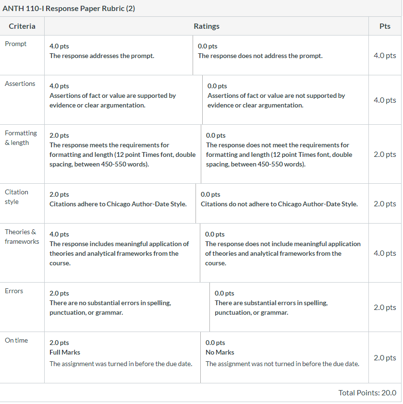
Task: Select the 4.0 pts Prompt rating cell
Action: [x=119, y=55]
